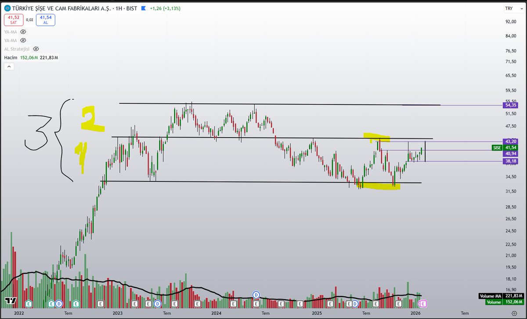Click 84,00 on the price axis

pyautogui.click(x=510, y=36)
